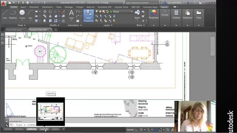Expand the Arc tool dropdown arrow
The height and width of the screenshot is (133, 237).
click(30, 20)
